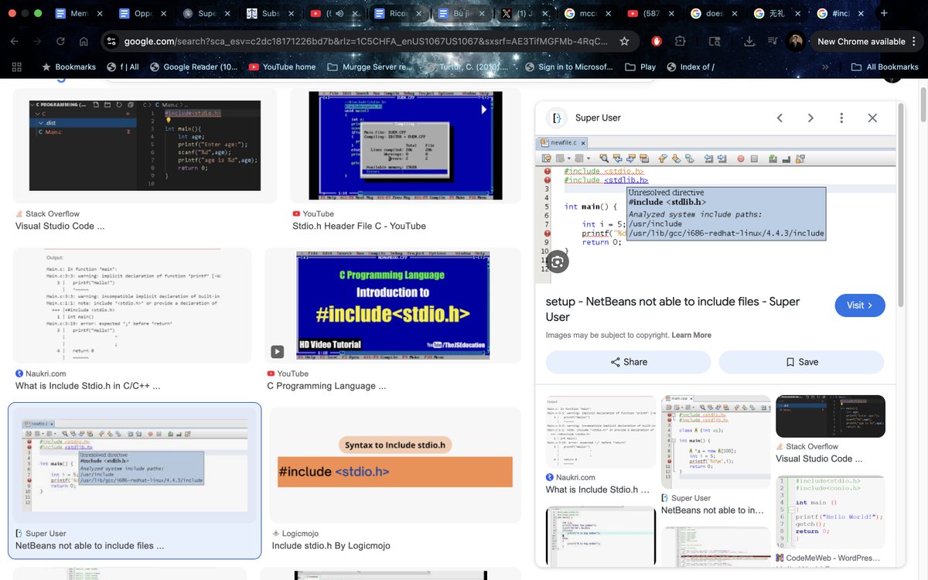Screen dimensions: 928x580
Task: Open Chrome's three-dot menu
Action: tap(915, 41)
